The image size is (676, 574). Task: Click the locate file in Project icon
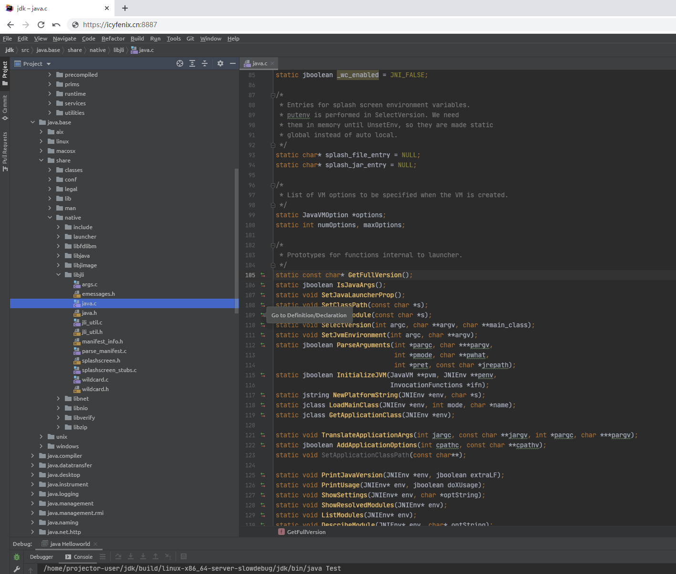point(180,63)
